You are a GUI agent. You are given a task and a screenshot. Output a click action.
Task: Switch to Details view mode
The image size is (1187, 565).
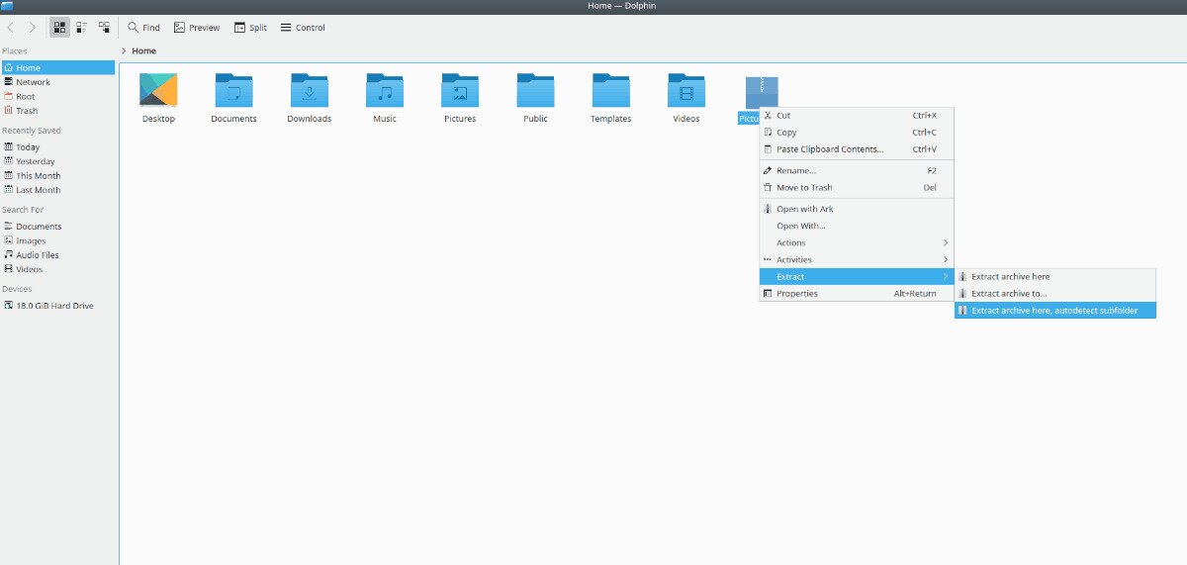click(104, 28)
